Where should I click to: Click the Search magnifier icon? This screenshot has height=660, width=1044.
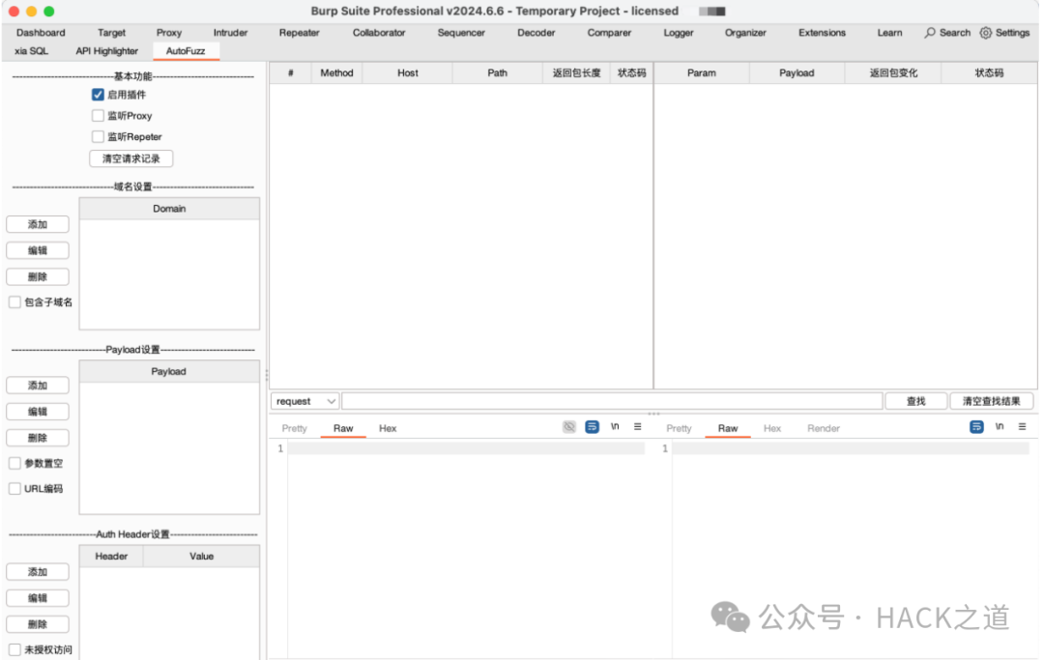[930, 33]
